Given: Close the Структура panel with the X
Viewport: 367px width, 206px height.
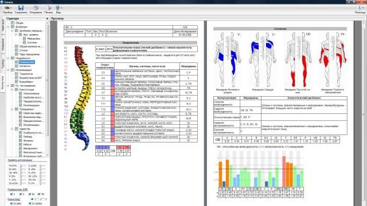Looking at the screenshot, I should [47, 18].
